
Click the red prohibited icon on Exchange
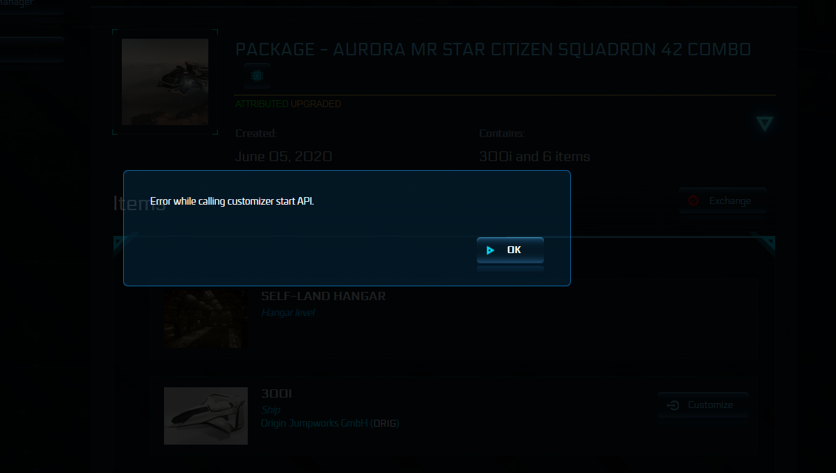(693, 201)
